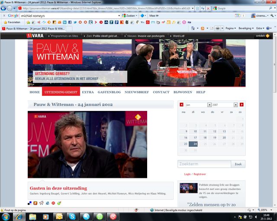Click the Favorieten star button
This screenshot has width=277, height=221.
click(x=12, y=22)
